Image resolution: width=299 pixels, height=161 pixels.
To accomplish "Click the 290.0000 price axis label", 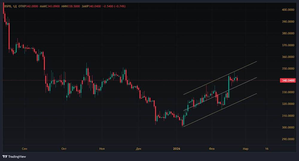I will point(288,139).
